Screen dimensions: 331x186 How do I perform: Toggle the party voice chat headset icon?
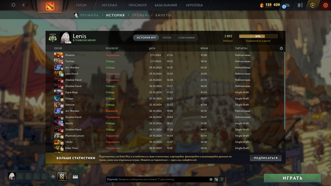53,176
